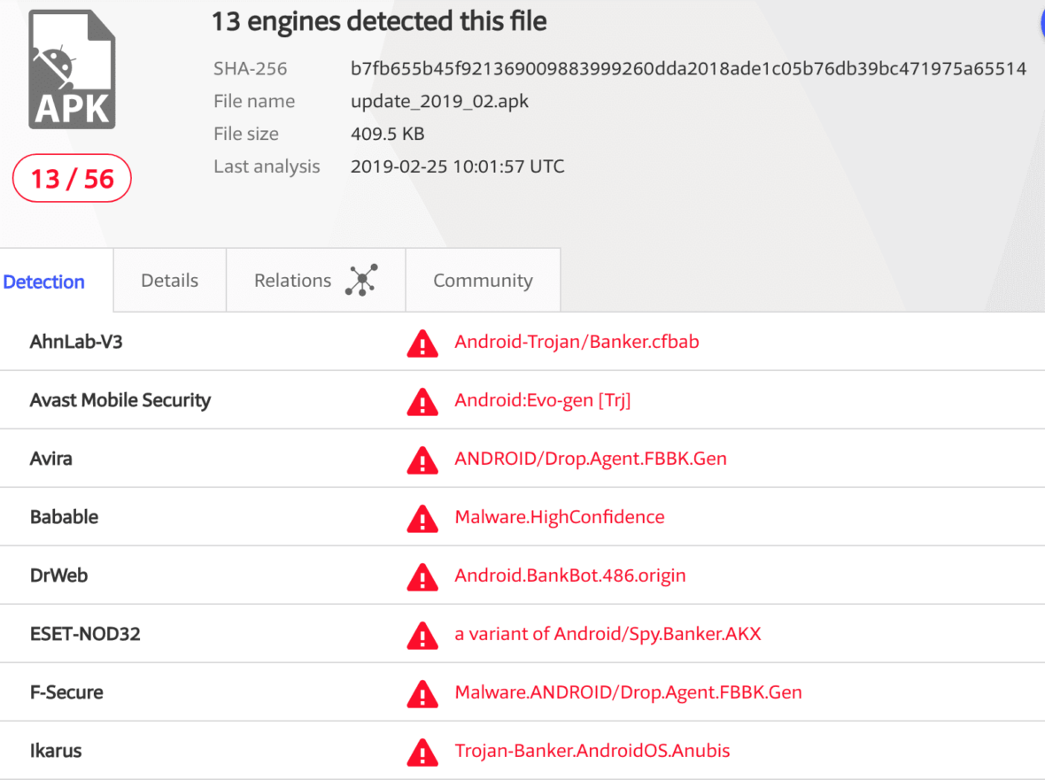Click the warning icon next to ESET-NOD32

(x=422, y=636)
